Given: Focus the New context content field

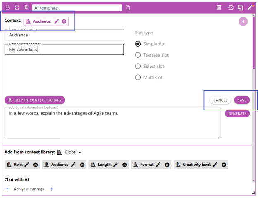Looking at the screenshot, I should click(x=64, y=50).
